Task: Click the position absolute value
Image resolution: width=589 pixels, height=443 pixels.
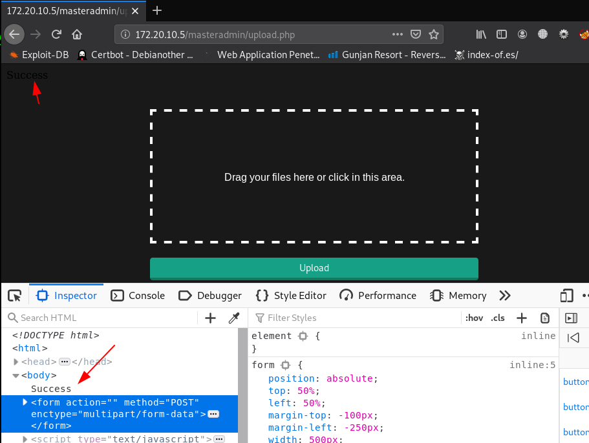Action: point(349,378)
